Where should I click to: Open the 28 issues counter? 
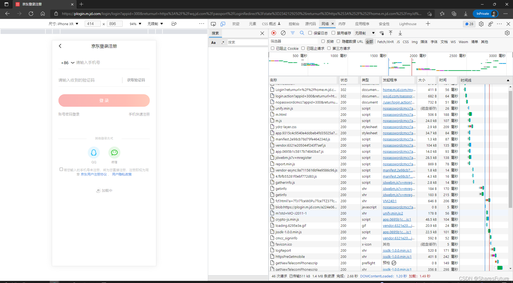coord(469,24)
